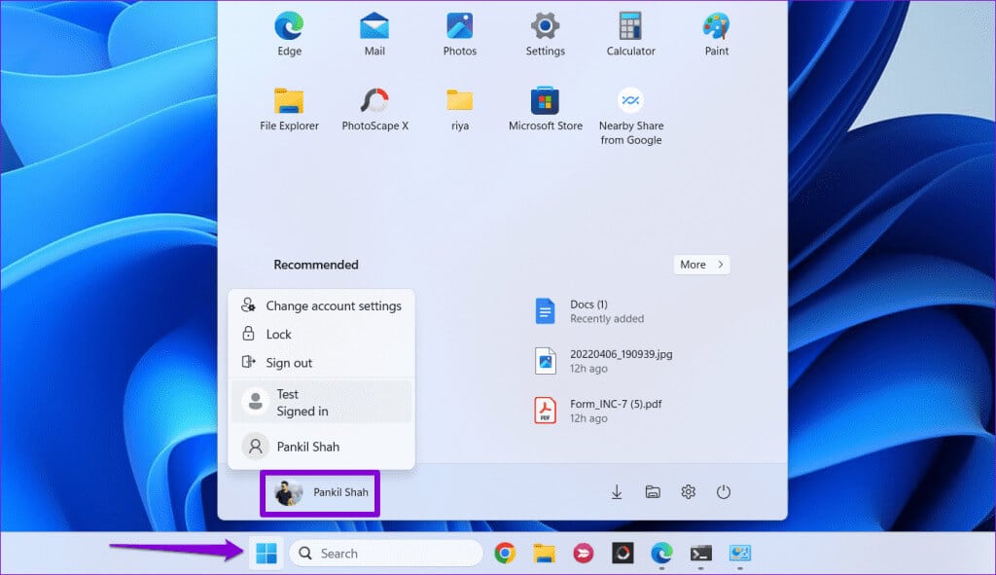Open the Paint window on the taskbar
Screen dimensions: 996x575
740,554
